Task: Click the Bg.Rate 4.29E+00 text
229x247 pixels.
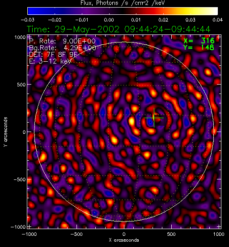Action: [63, 48]
